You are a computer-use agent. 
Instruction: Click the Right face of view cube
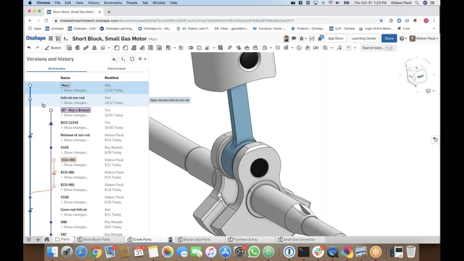(x=420, y=76)
